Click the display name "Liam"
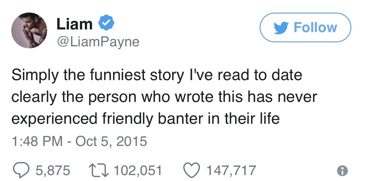367x181 pixels. tap(74, 24)
